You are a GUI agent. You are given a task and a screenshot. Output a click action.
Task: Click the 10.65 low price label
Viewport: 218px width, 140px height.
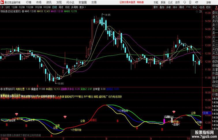click(x=61, y=84)
